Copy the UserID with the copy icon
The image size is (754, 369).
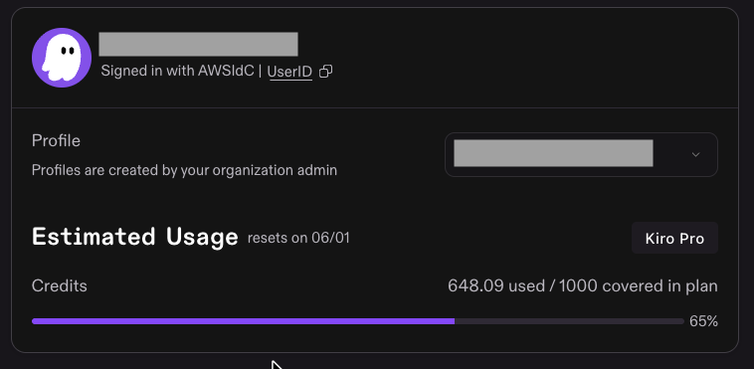point(326,72)
